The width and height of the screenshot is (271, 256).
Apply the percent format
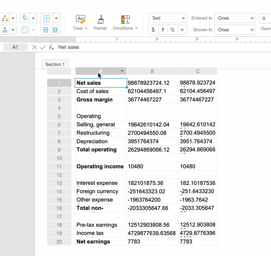(172, 30)
